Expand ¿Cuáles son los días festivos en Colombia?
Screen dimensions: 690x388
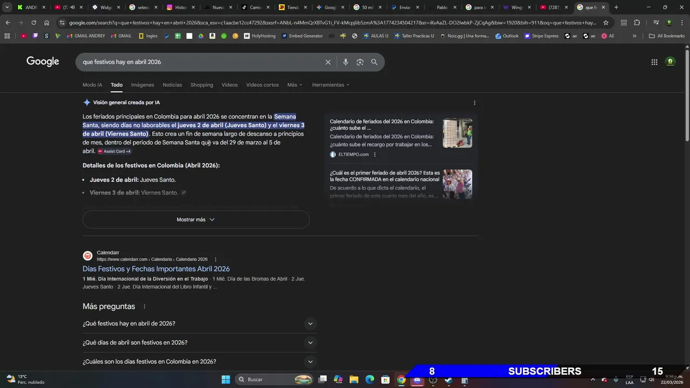(x=199, y=362)
